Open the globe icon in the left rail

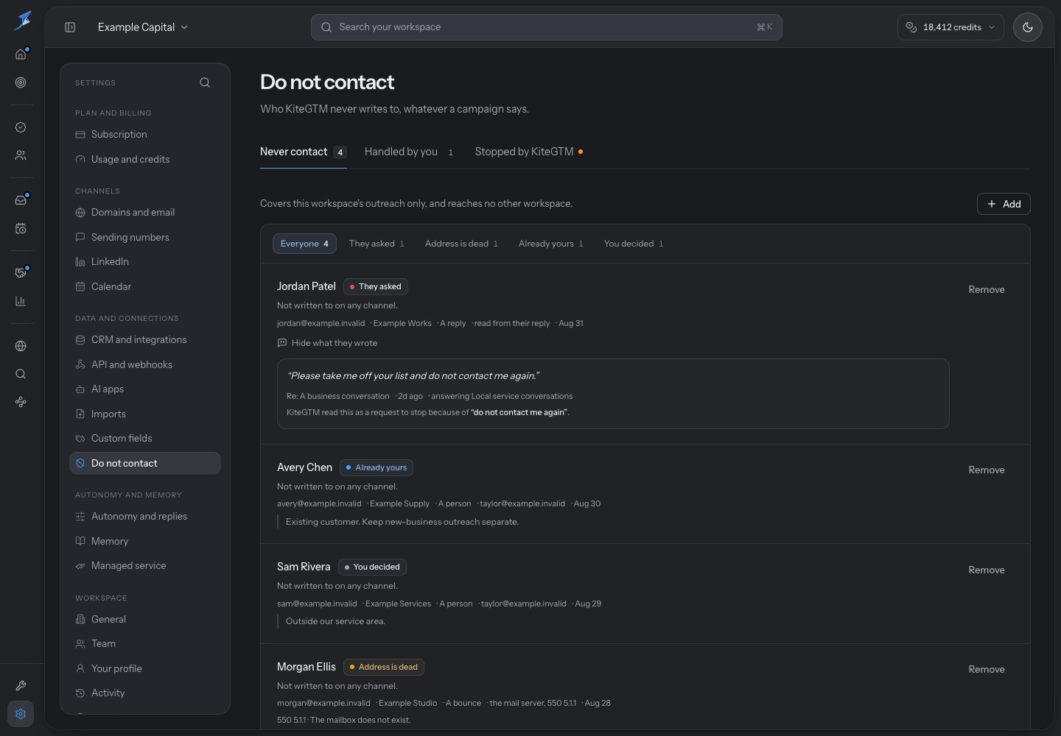(21, 346)
